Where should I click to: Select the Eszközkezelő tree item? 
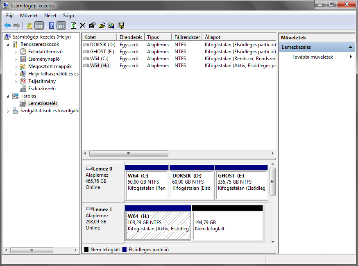tap(42, 89)
